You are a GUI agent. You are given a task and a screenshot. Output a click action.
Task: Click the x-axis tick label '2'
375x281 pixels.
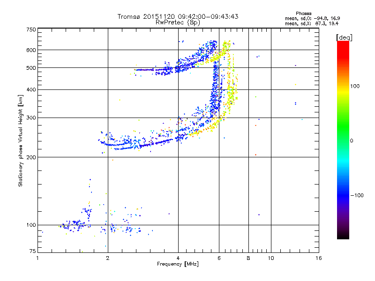click(108, 258)
